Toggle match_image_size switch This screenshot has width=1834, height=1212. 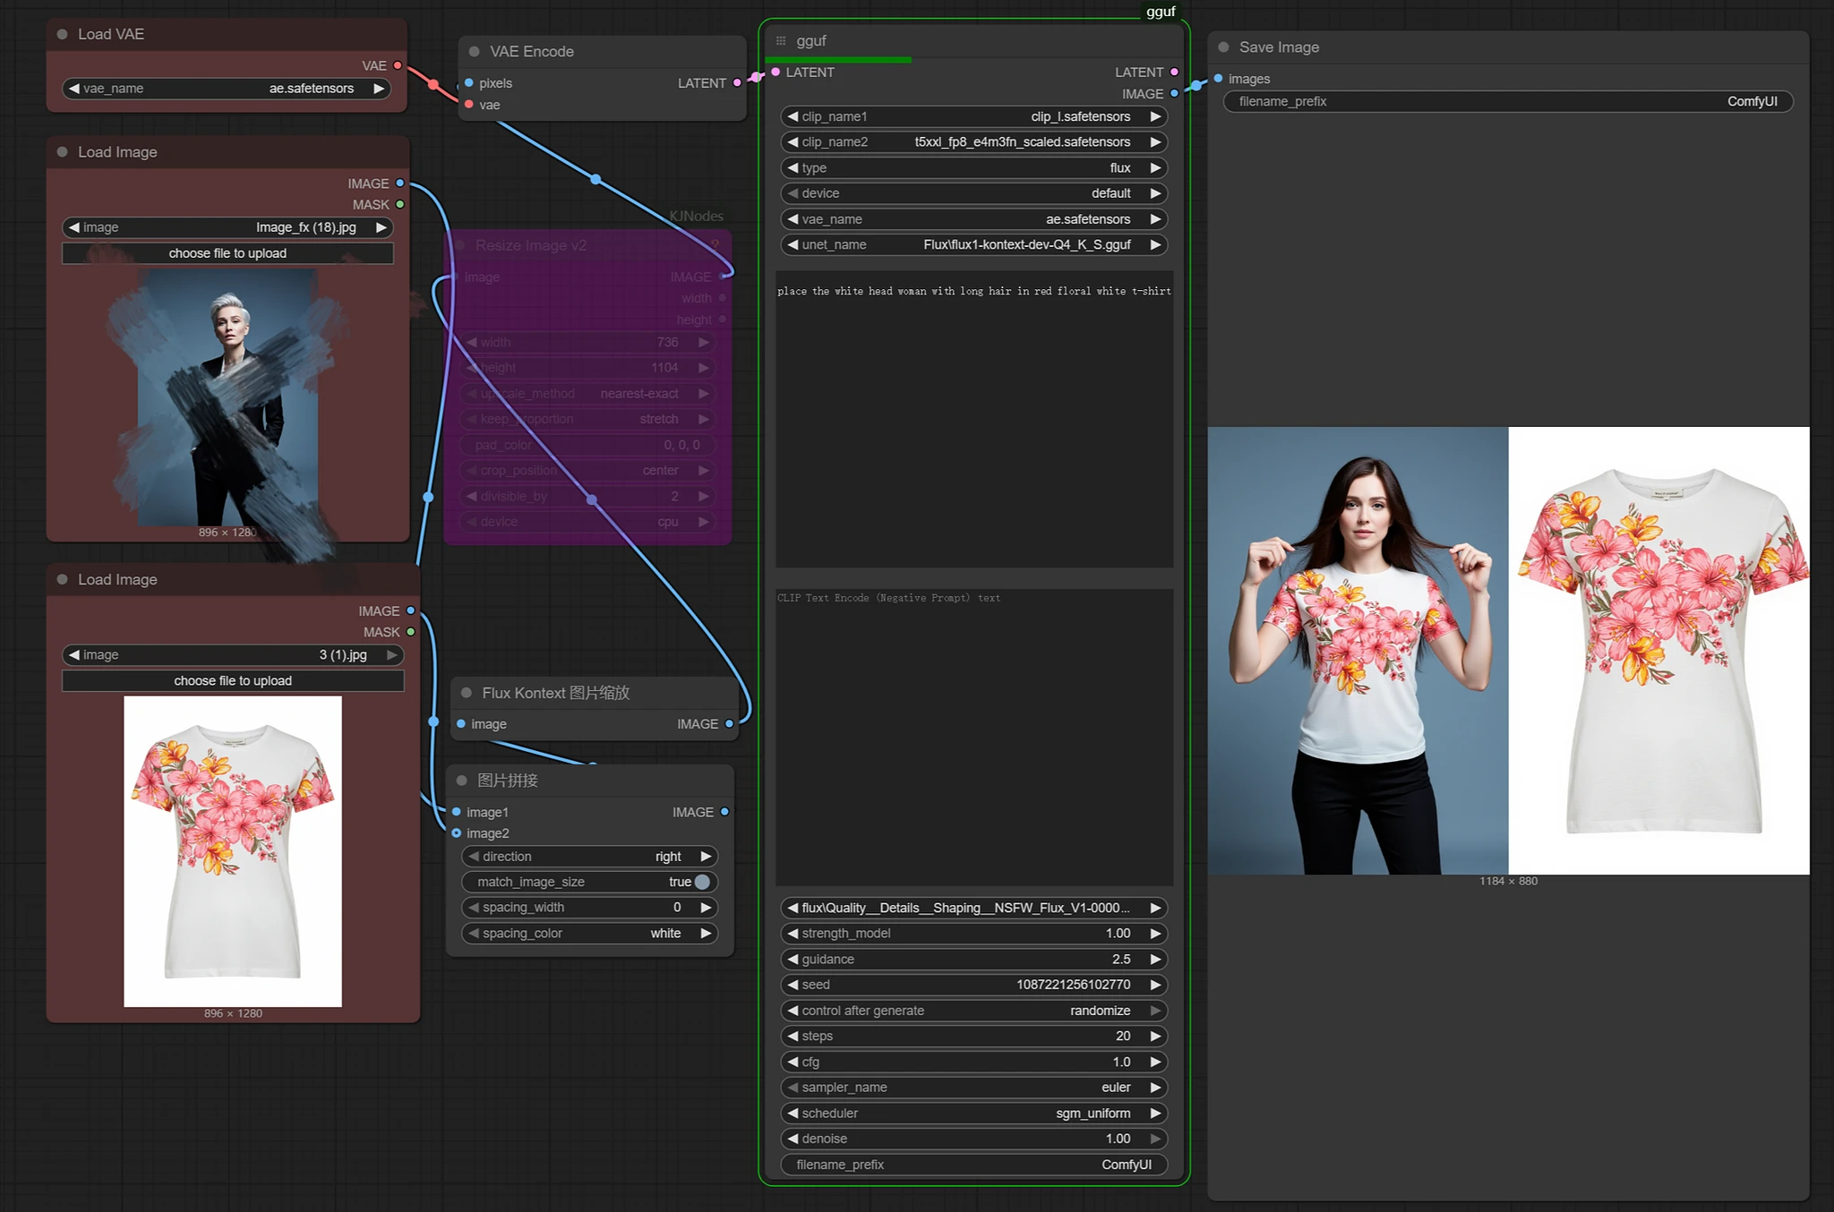(702, 882)
